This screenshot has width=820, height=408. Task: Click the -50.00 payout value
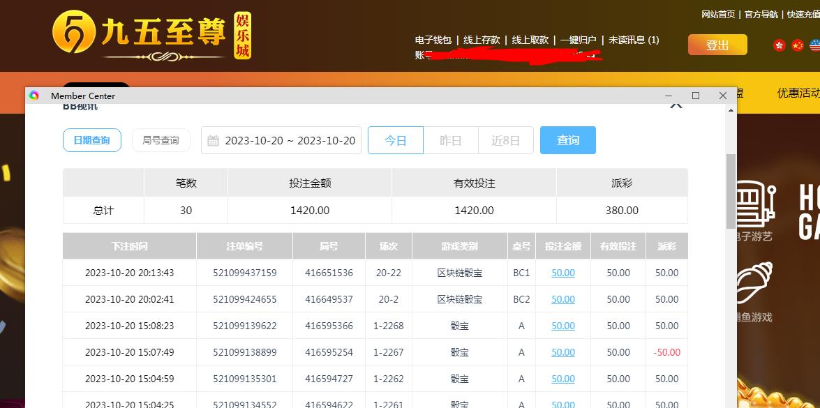tap(666, 352)
